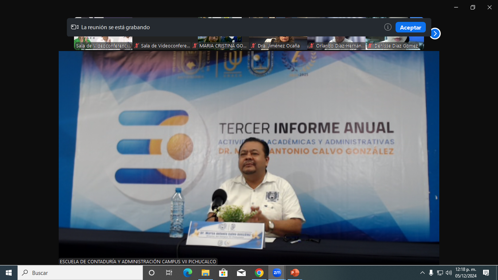Open the Zoom app in the taskbar
This screenshot has height=280, width=498.
tap(277, 273)
